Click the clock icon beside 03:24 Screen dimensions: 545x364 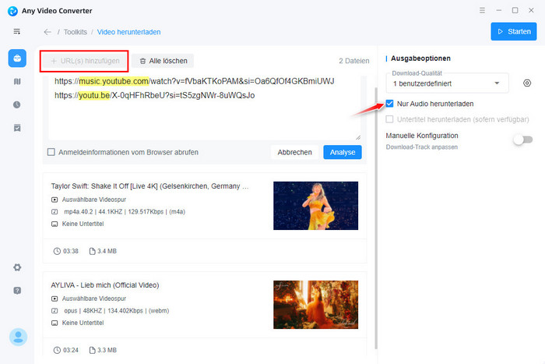click(57, 350)
